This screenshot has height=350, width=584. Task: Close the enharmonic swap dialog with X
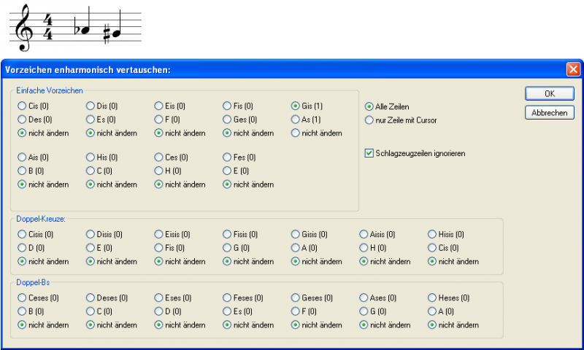click(573, 69)
